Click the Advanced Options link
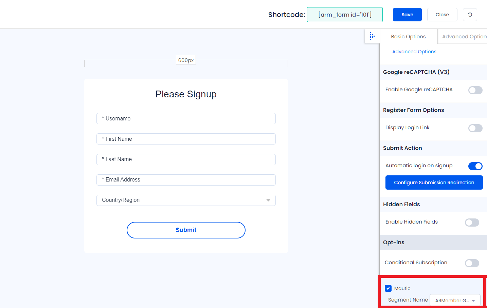This screenshot has width=487, height=308. (414, 52)
